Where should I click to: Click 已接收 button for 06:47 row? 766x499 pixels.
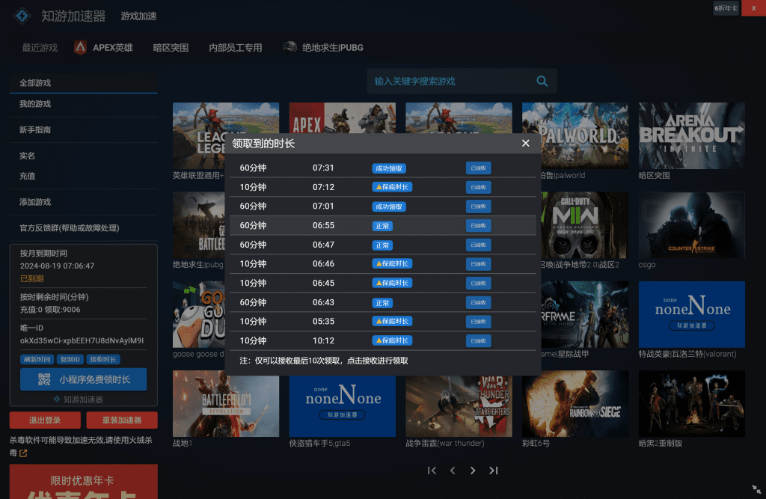coord(478,245)
